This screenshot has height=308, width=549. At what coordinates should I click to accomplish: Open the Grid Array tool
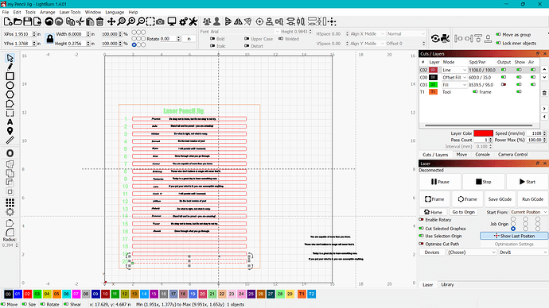10,202
